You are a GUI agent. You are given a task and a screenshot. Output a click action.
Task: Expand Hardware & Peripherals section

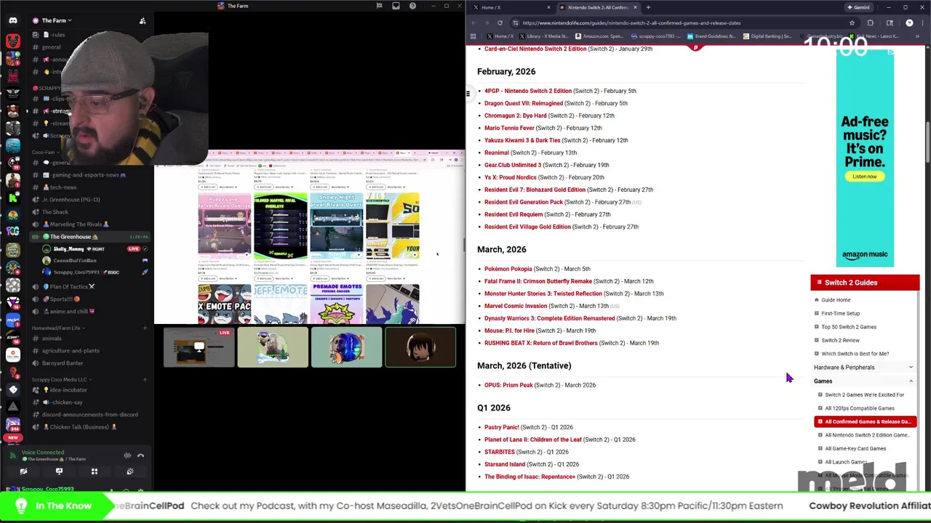[863, 368]
